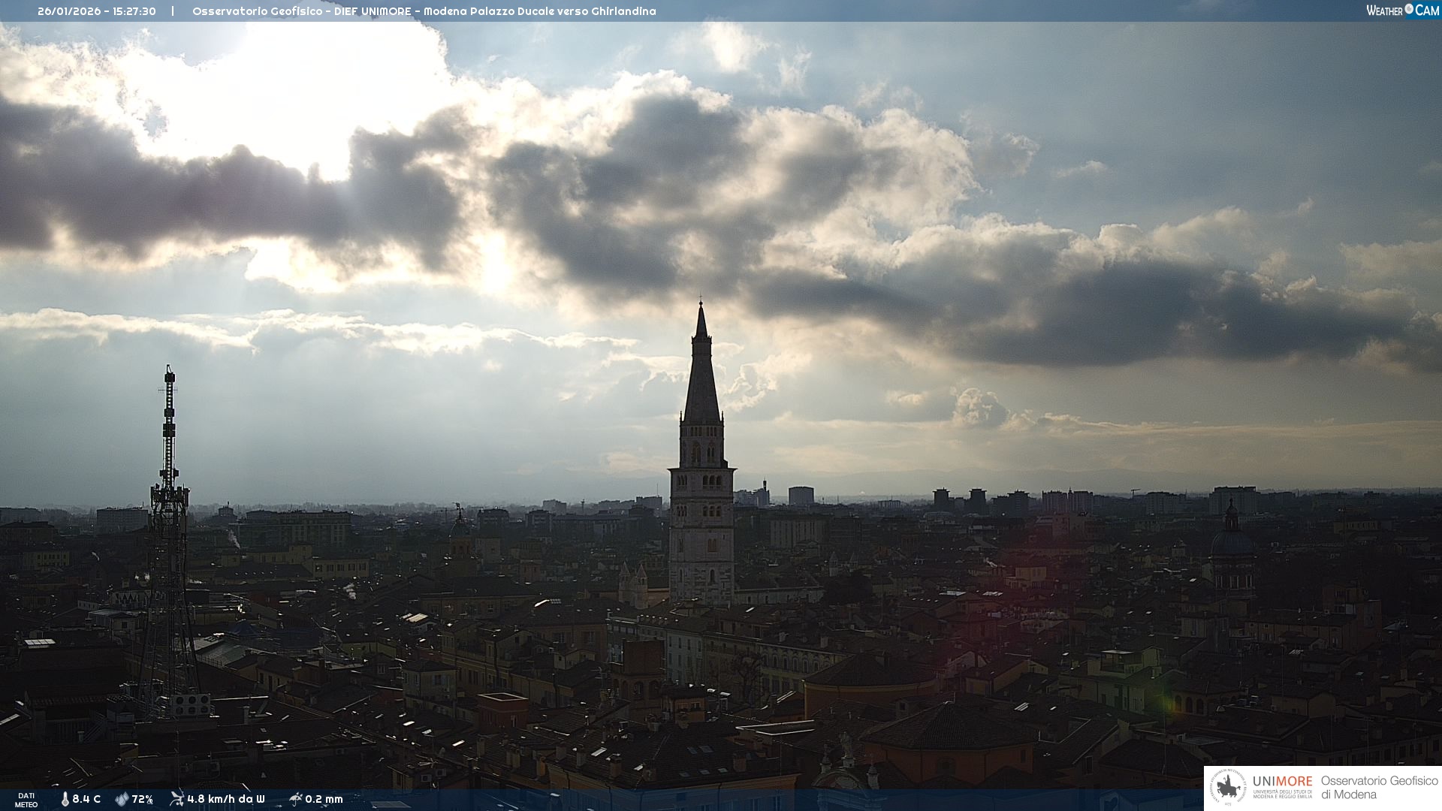Click the 0.2 mm rainfall value
This screenshot has height=811, width=1442.
pyautogui.click(x=324, y=799)
